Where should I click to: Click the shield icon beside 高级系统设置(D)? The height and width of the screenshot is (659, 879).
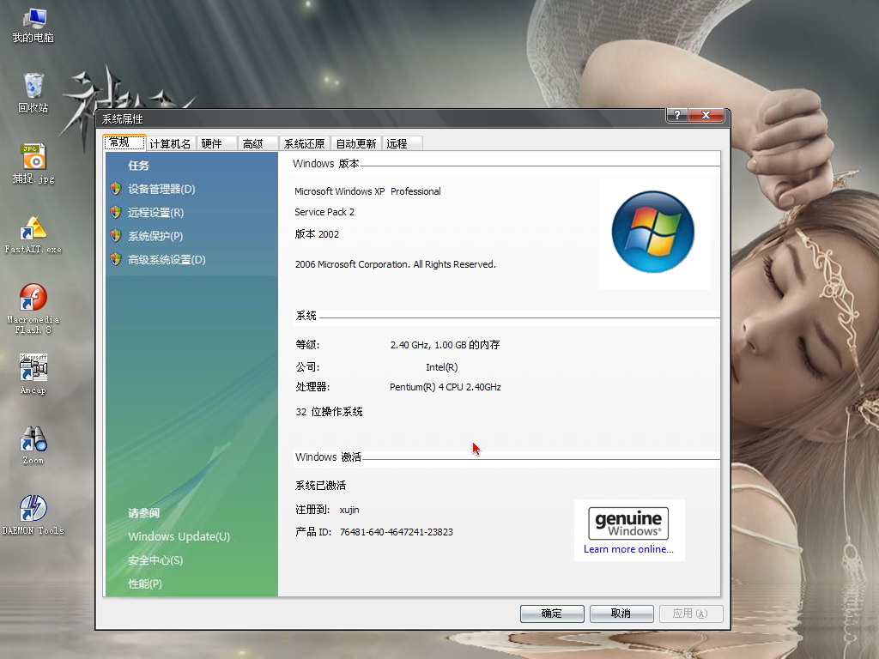116,259
